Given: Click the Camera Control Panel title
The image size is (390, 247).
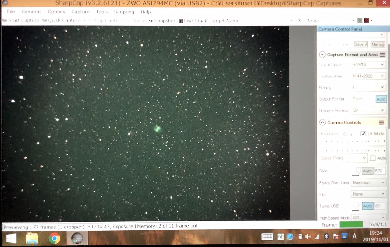Looking at the screenshot, I should pos(340,29).
